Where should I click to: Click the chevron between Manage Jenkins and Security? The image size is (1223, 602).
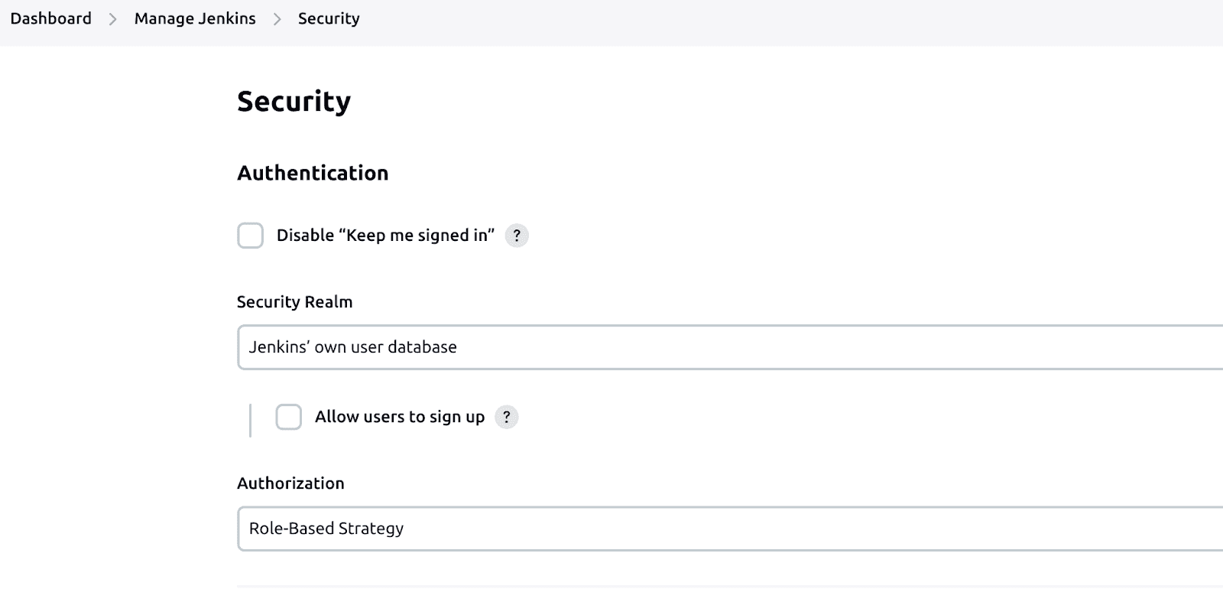(275, 18)
